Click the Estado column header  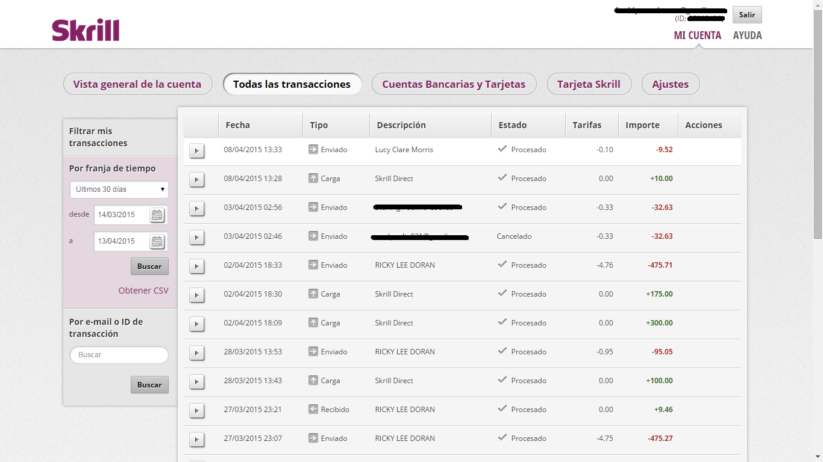(528, 125)
